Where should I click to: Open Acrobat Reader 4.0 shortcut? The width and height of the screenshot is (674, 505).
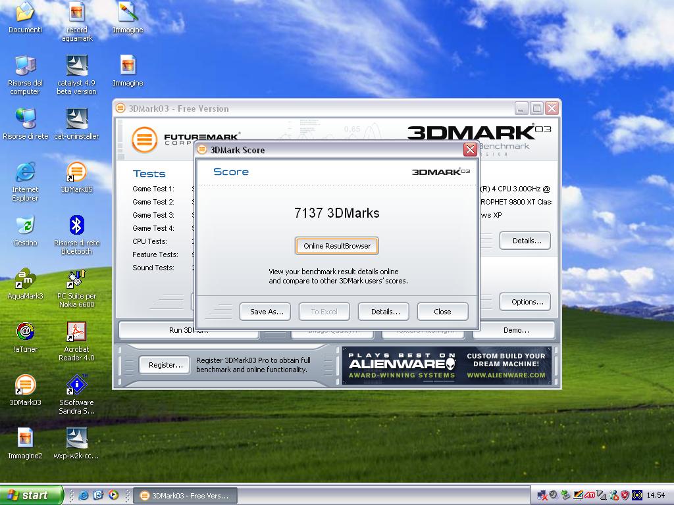(x=77, y=333)
